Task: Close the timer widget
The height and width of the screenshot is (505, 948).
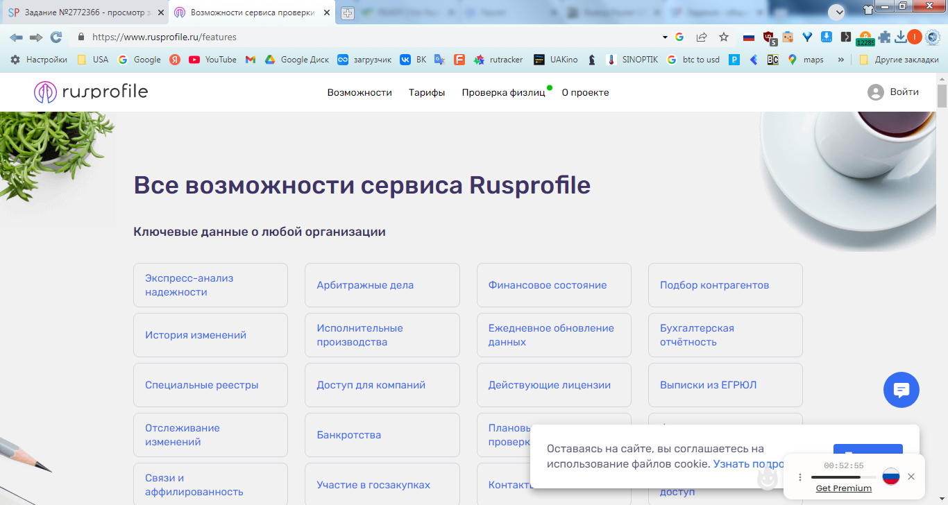Action: coord(911,477)
